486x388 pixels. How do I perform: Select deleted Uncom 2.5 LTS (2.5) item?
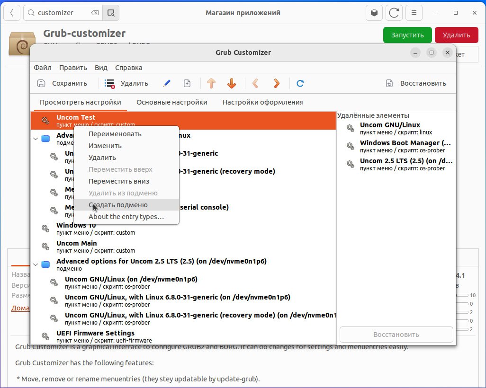[396, 164]
